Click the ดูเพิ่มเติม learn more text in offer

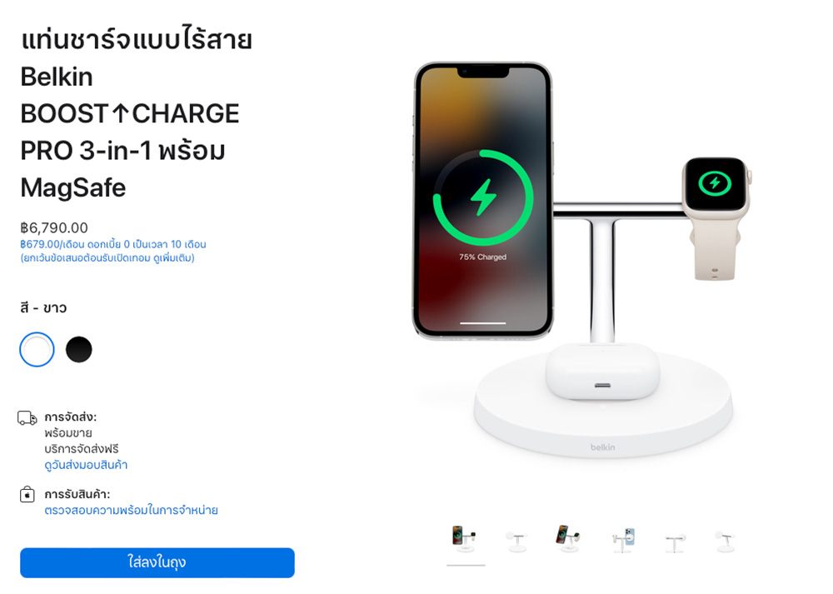click(174, 257)
